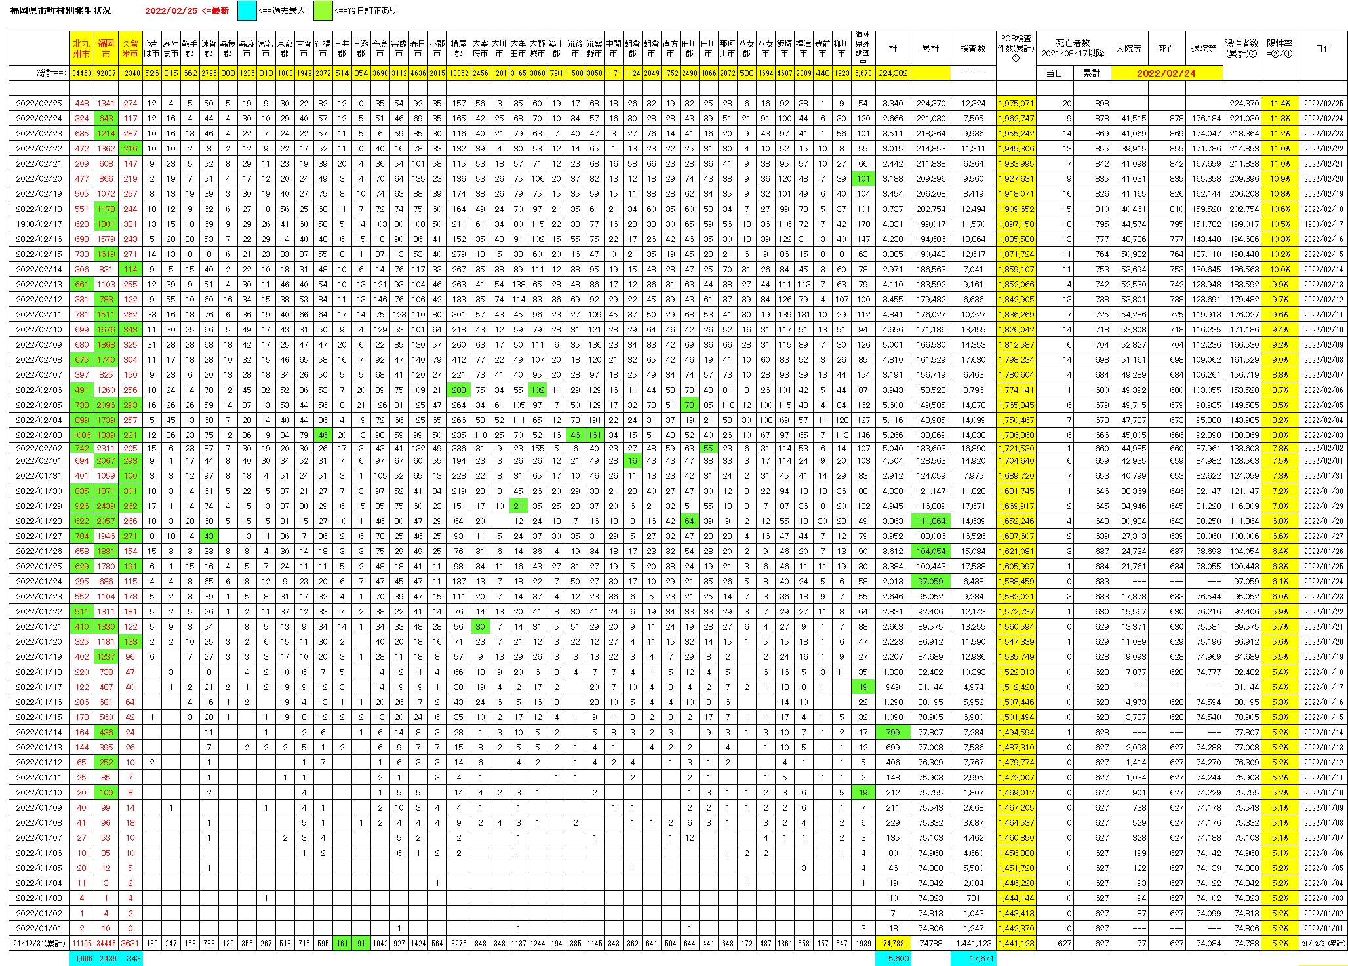Select the left-column date 2022/01/01
This screenshot has height=966, width=1348.
coord(39,928)
